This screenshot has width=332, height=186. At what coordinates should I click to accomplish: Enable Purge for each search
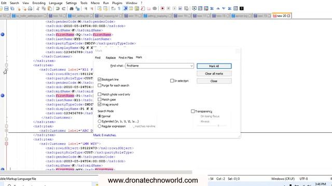point(99,85)
